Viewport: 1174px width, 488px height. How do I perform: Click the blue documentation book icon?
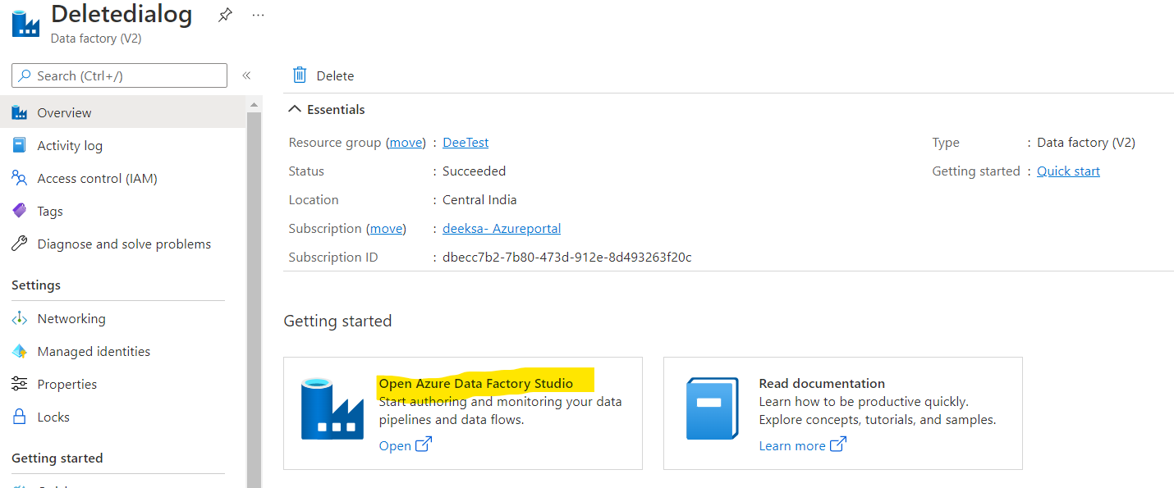coord(712,408)
